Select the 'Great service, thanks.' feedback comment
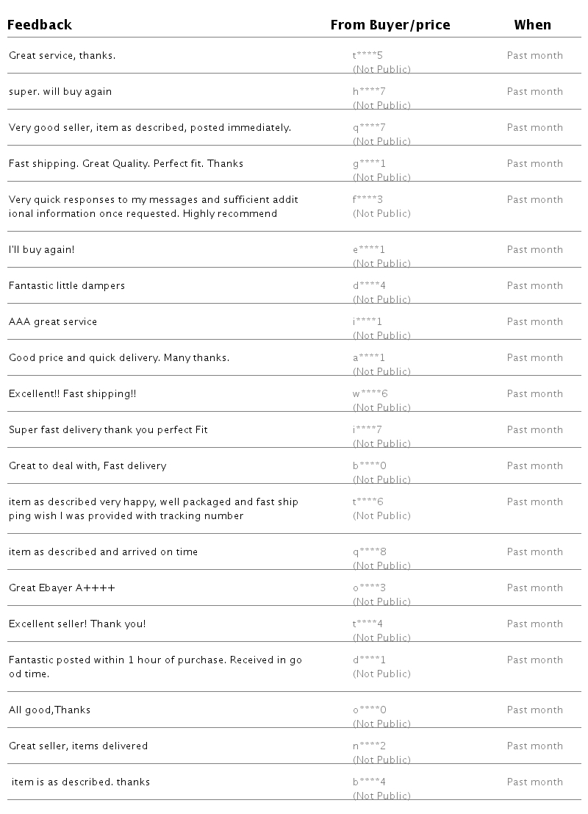588x814 pixels. [x=62, y=56]
